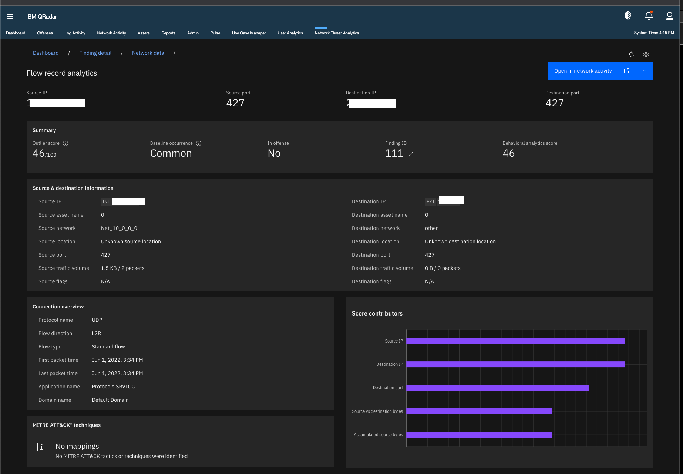Click destination traffic volume 0 B / 0 packets
Screen dimensions: 683x474
443,268
